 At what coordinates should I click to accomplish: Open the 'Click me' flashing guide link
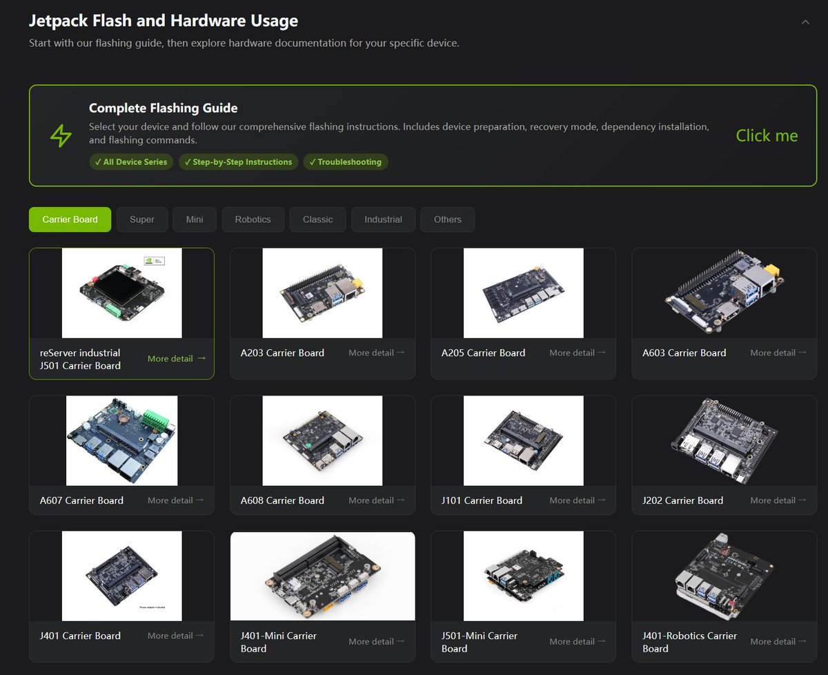click(x=767, y=135)
